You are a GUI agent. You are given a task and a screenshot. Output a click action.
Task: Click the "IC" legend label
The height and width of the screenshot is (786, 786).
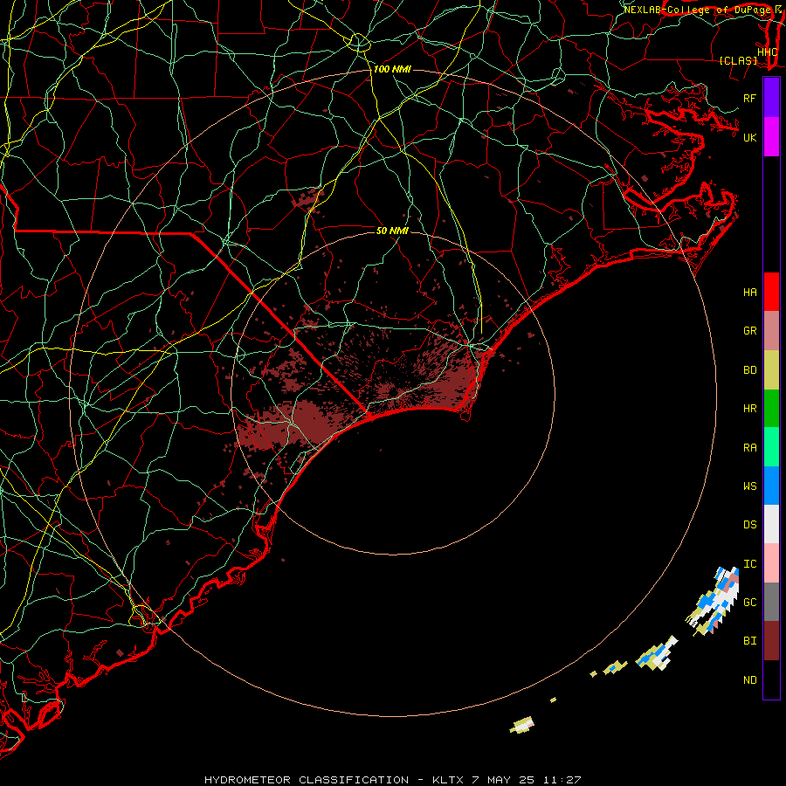click(749, 564)
